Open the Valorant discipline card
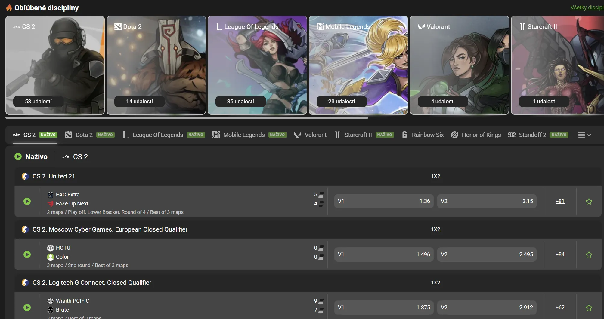This screenshot has height=319, width=604. [x=460, y=65]
